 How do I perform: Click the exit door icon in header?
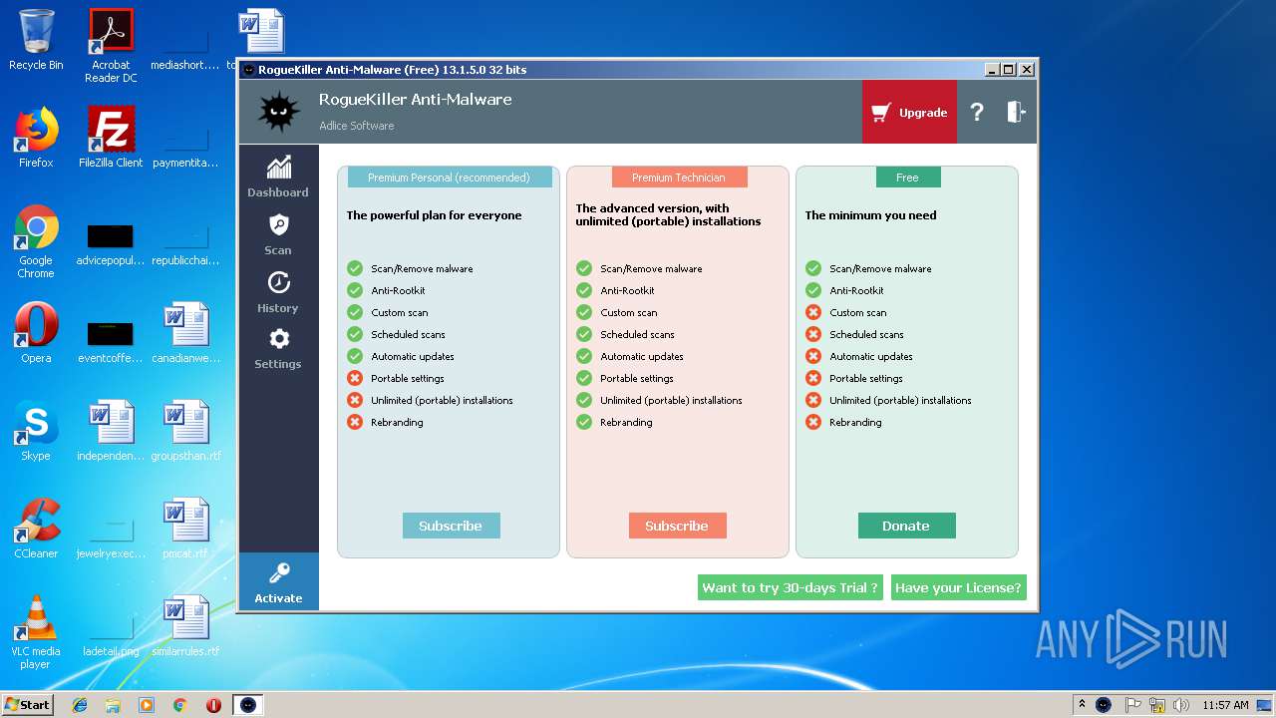pos(1016,113)
